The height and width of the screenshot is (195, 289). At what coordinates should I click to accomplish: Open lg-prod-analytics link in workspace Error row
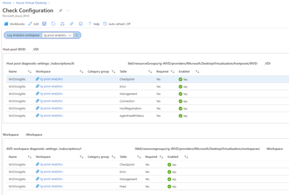[x=52, y=172]
